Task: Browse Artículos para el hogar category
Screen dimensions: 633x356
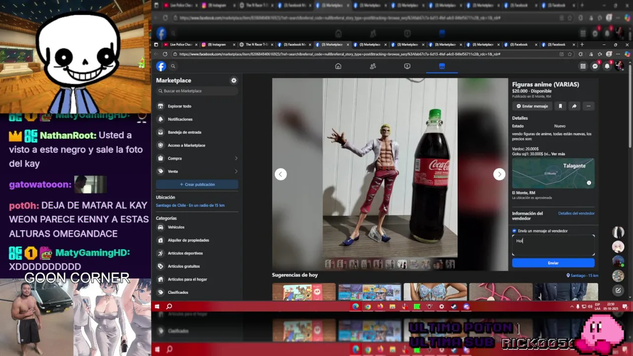Action: pos(197,279)
